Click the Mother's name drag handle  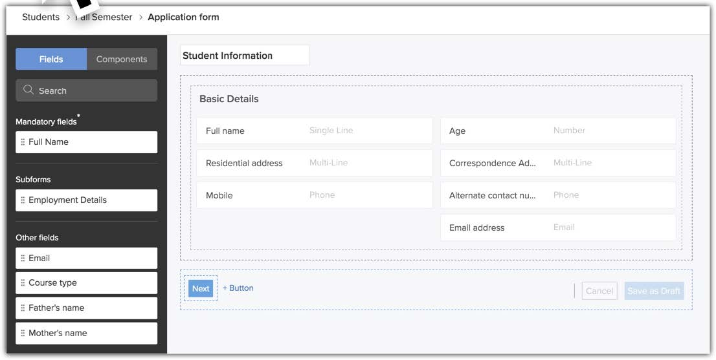(23, 334)
